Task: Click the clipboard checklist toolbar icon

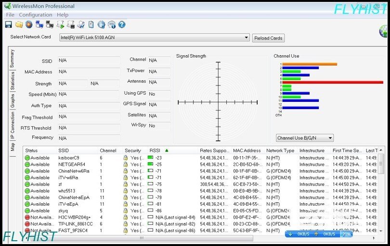Action: point(91,25)
